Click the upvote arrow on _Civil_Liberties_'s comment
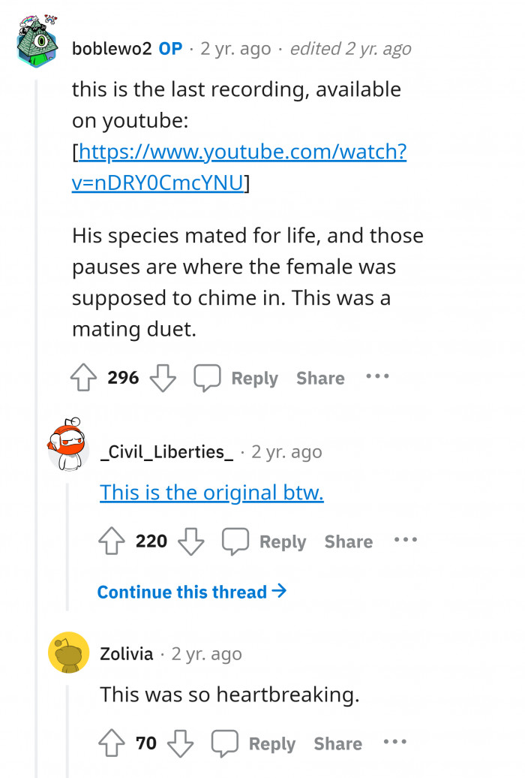 coord(111,541)
